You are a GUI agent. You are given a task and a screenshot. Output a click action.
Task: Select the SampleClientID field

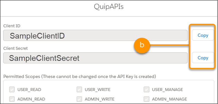coord(95,36)
